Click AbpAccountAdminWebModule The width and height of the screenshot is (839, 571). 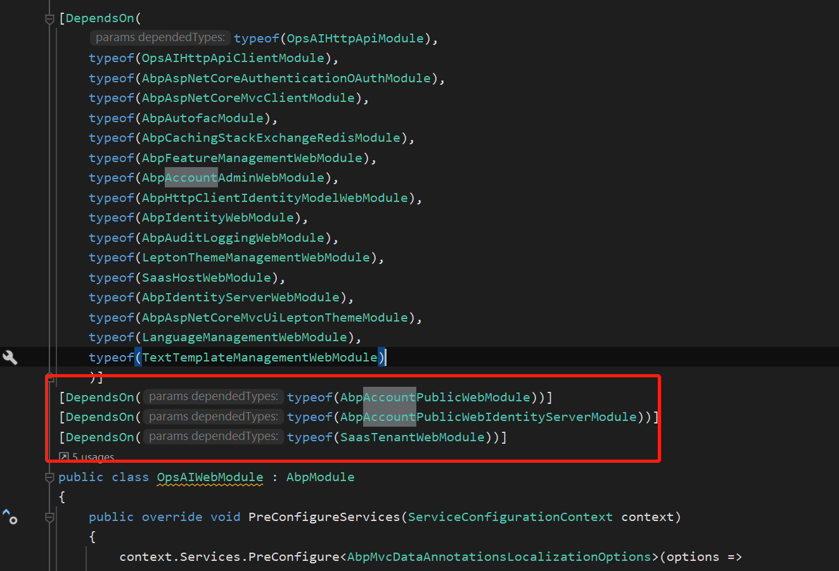[233, 178]
